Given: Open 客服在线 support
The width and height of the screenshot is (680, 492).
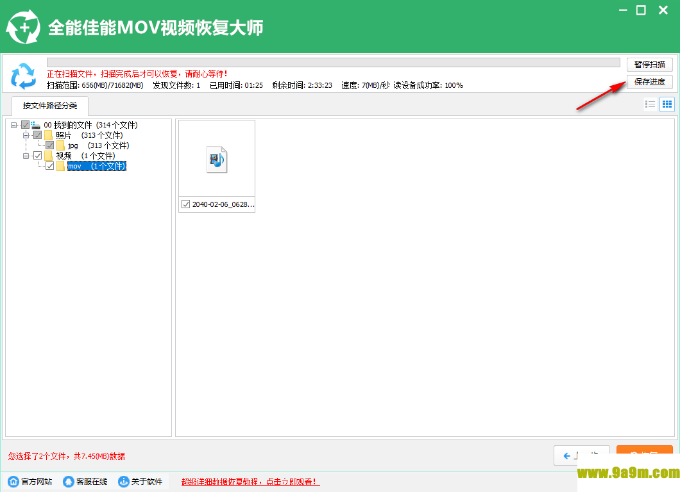Looking at the screenshot, I should [92, 482].
